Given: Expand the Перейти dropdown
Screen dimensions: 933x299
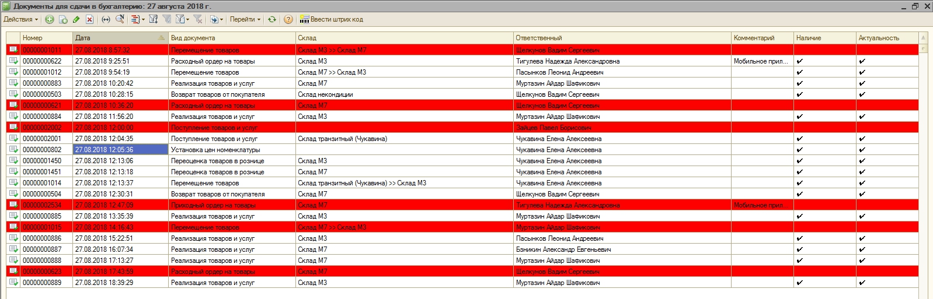Looking at the screenshot, I should point(245,19).
